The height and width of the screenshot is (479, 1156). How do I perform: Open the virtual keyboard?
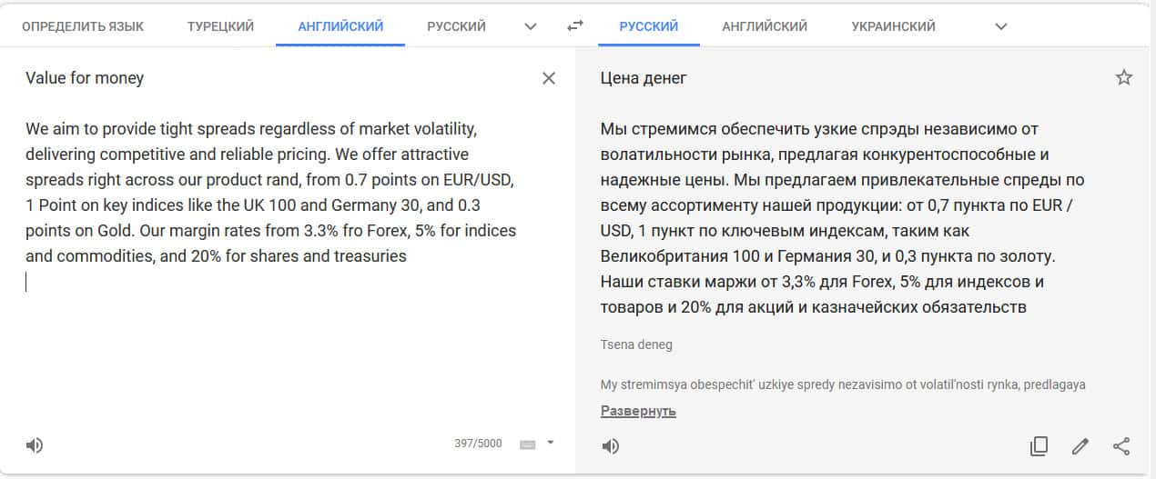pos(527,444)
